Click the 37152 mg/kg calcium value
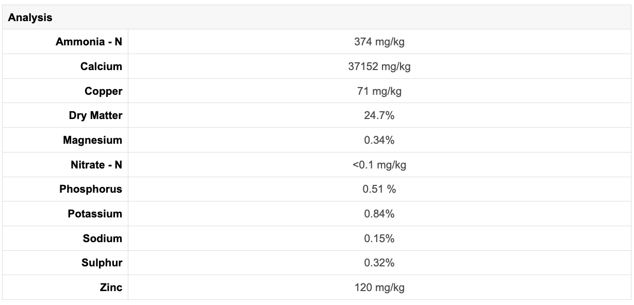The image size is (634, 305). [x=379, y=66]
